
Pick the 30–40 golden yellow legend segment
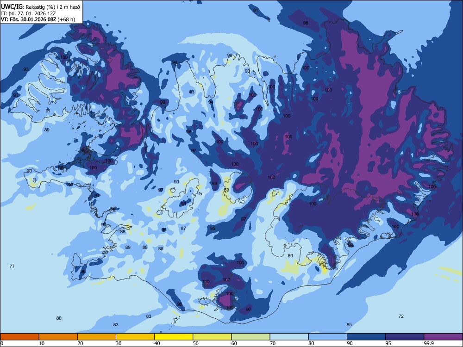click(x=135, y=337)
